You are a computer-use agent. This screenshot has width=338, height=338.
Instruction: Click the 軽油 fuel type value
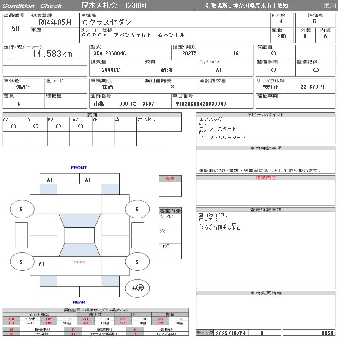point(166,70)
